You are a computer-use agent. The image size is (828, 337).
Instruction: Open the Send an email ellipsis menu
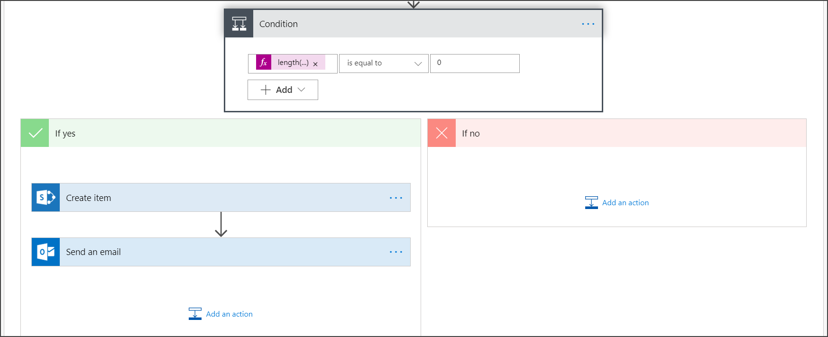tap(396, 252)
